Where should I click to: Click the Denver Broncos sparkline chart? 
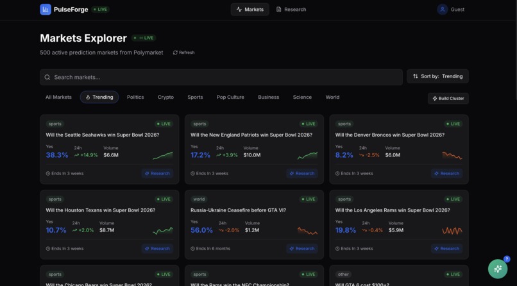coord(452,156)
